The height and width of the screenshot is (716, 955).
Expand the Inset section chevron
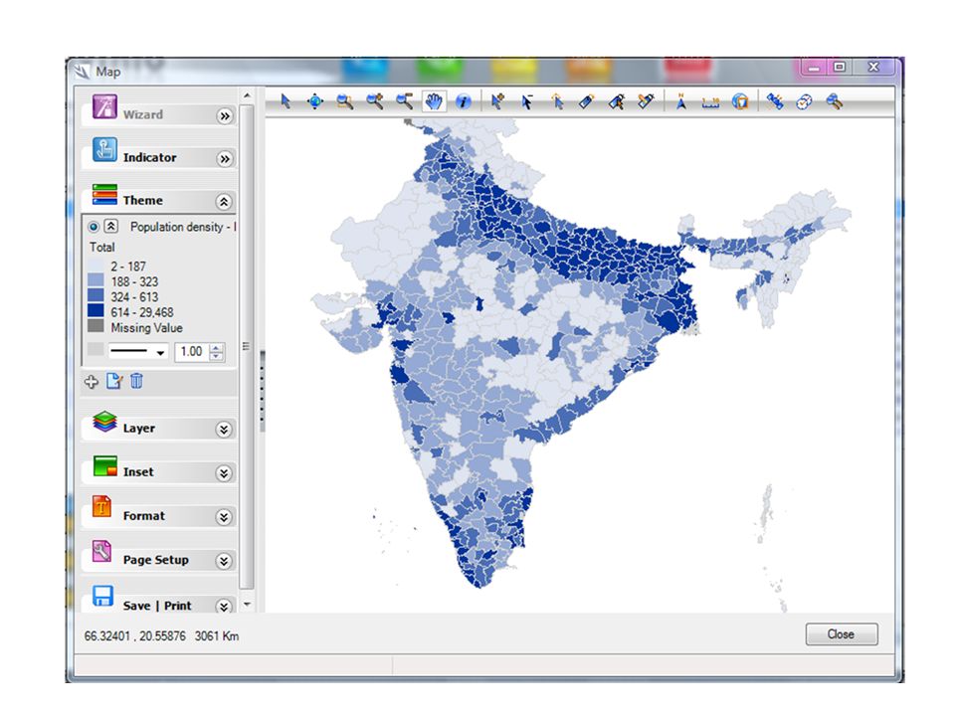coord(224,473)
